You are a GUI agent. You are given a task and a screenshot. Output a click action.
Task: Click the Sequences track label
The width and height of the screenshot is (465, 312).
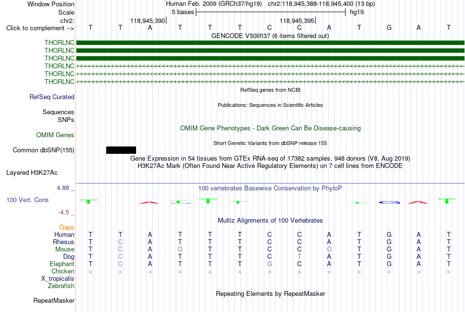pyautogui.click(x=58, y=112)
